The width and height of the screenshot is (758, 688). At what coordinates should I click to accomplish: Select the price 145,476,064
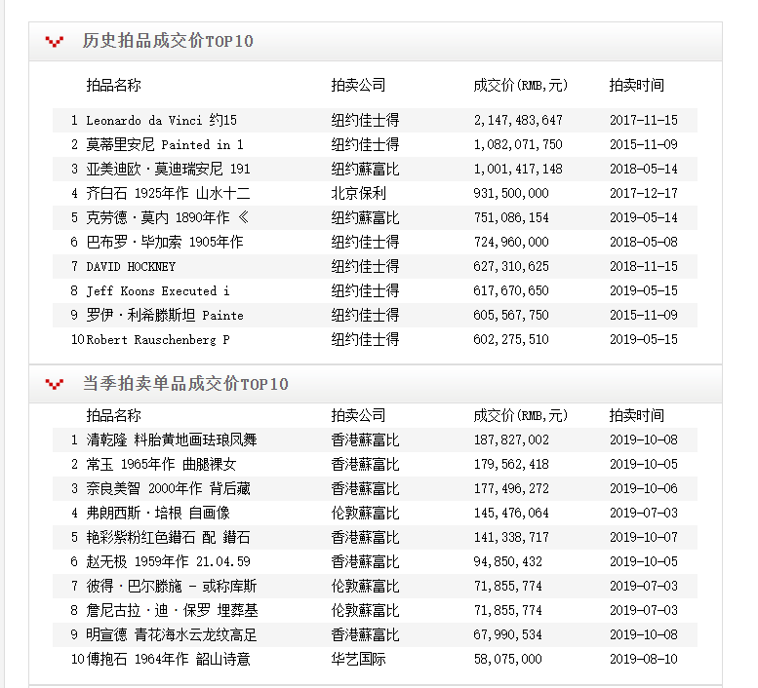tap(511, 513)
